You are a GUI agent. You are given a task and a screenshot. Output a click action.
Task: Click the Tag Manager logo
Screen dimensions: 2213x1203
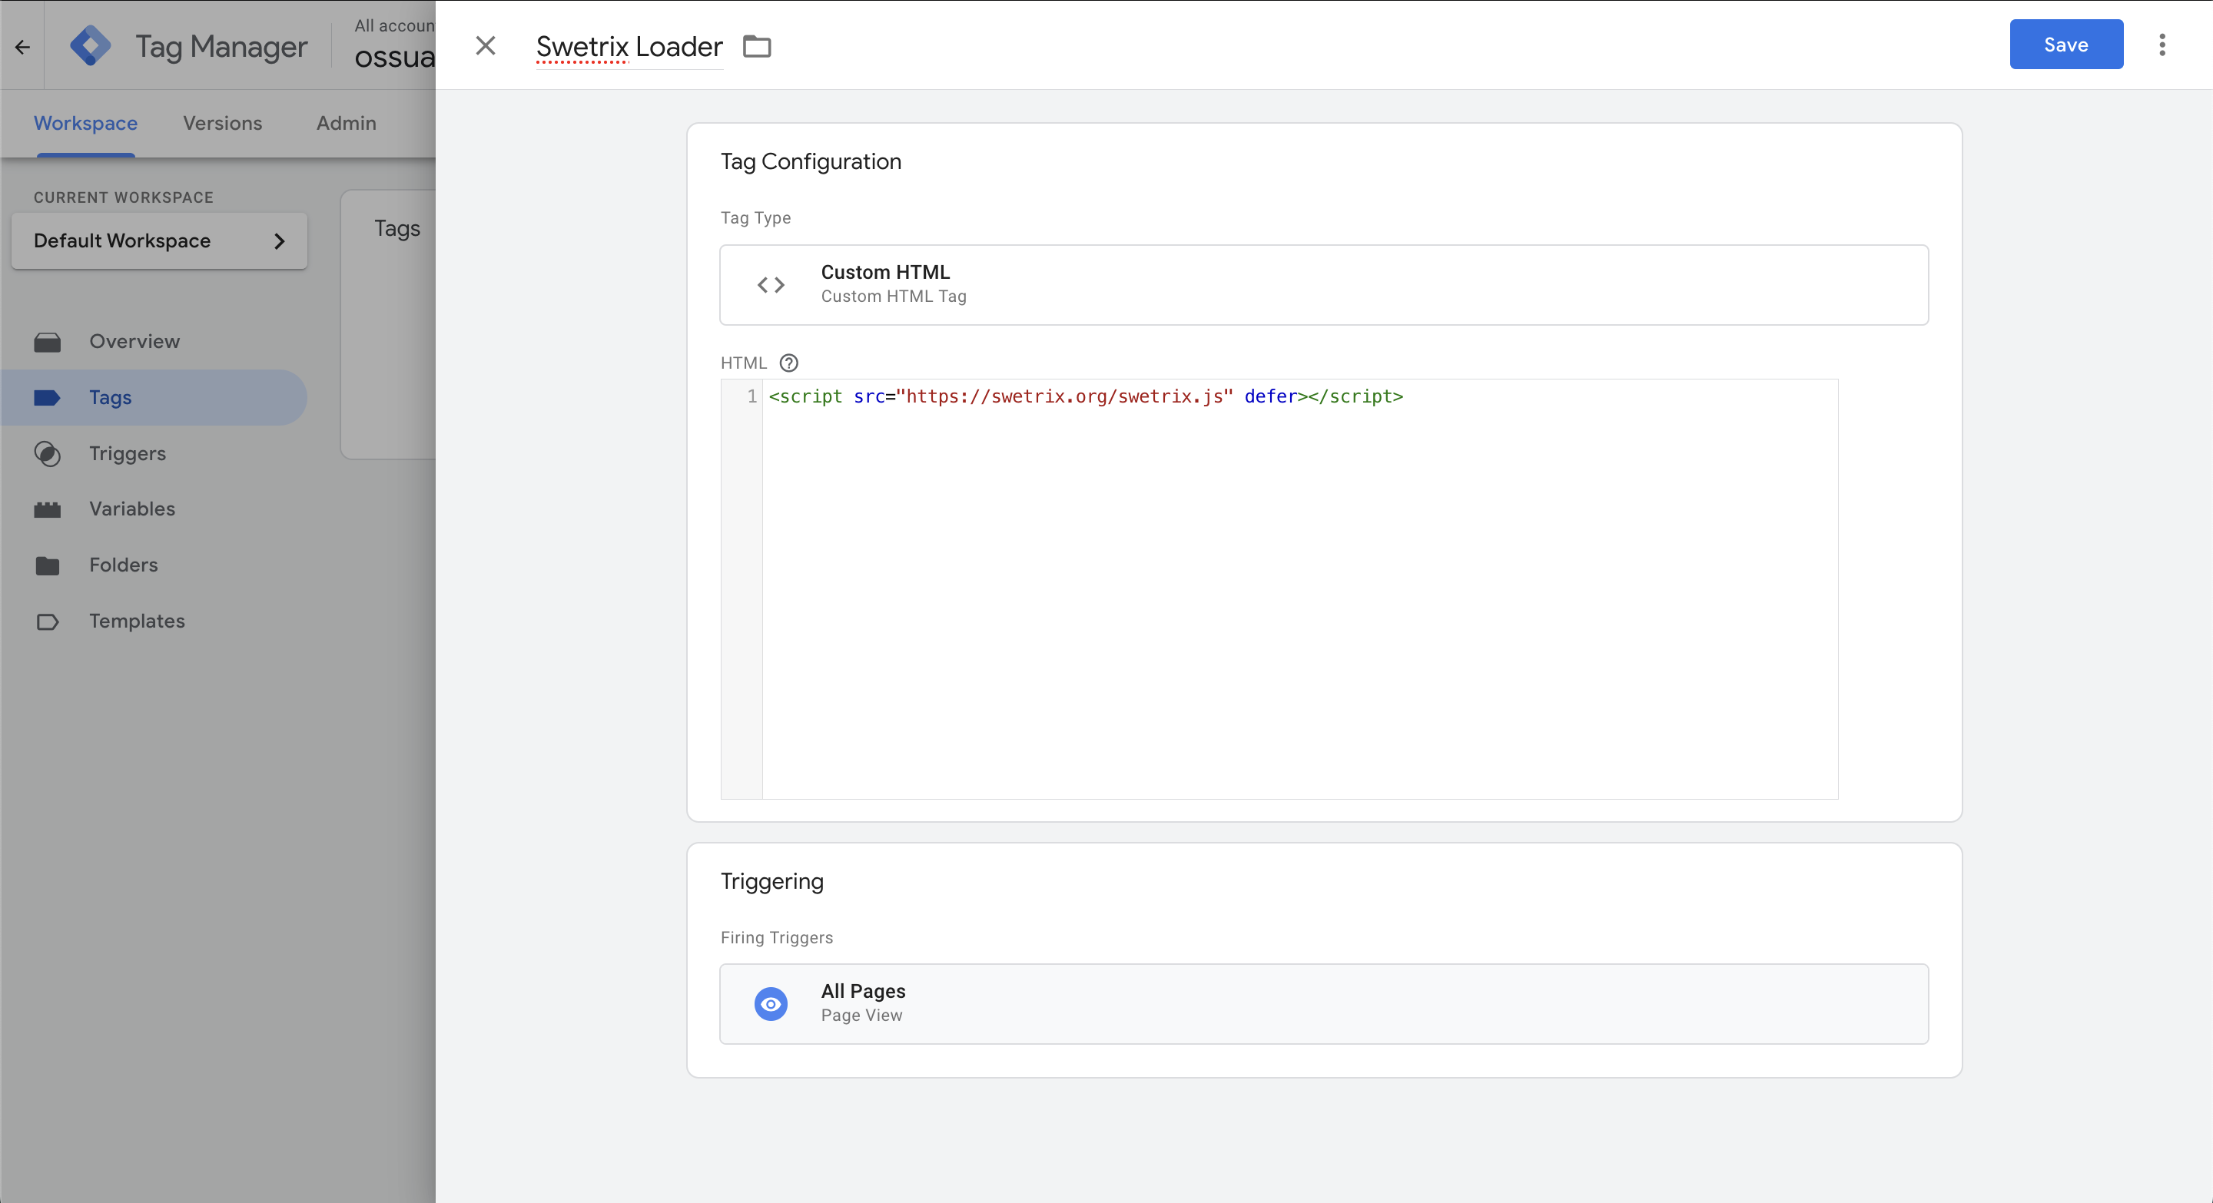90,46
